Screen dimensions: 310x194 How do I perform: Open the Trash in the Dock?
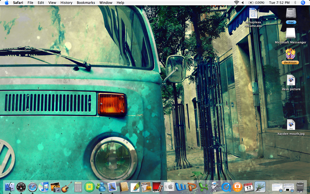[300, 187]
